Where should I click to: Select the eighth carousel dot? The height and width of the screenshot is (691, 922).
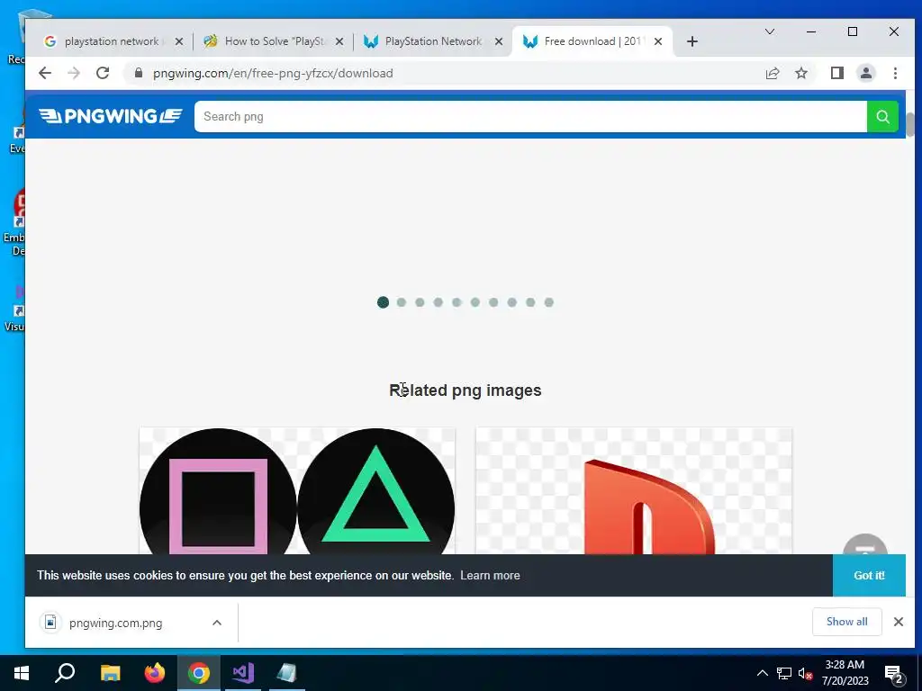coord(512,302)
